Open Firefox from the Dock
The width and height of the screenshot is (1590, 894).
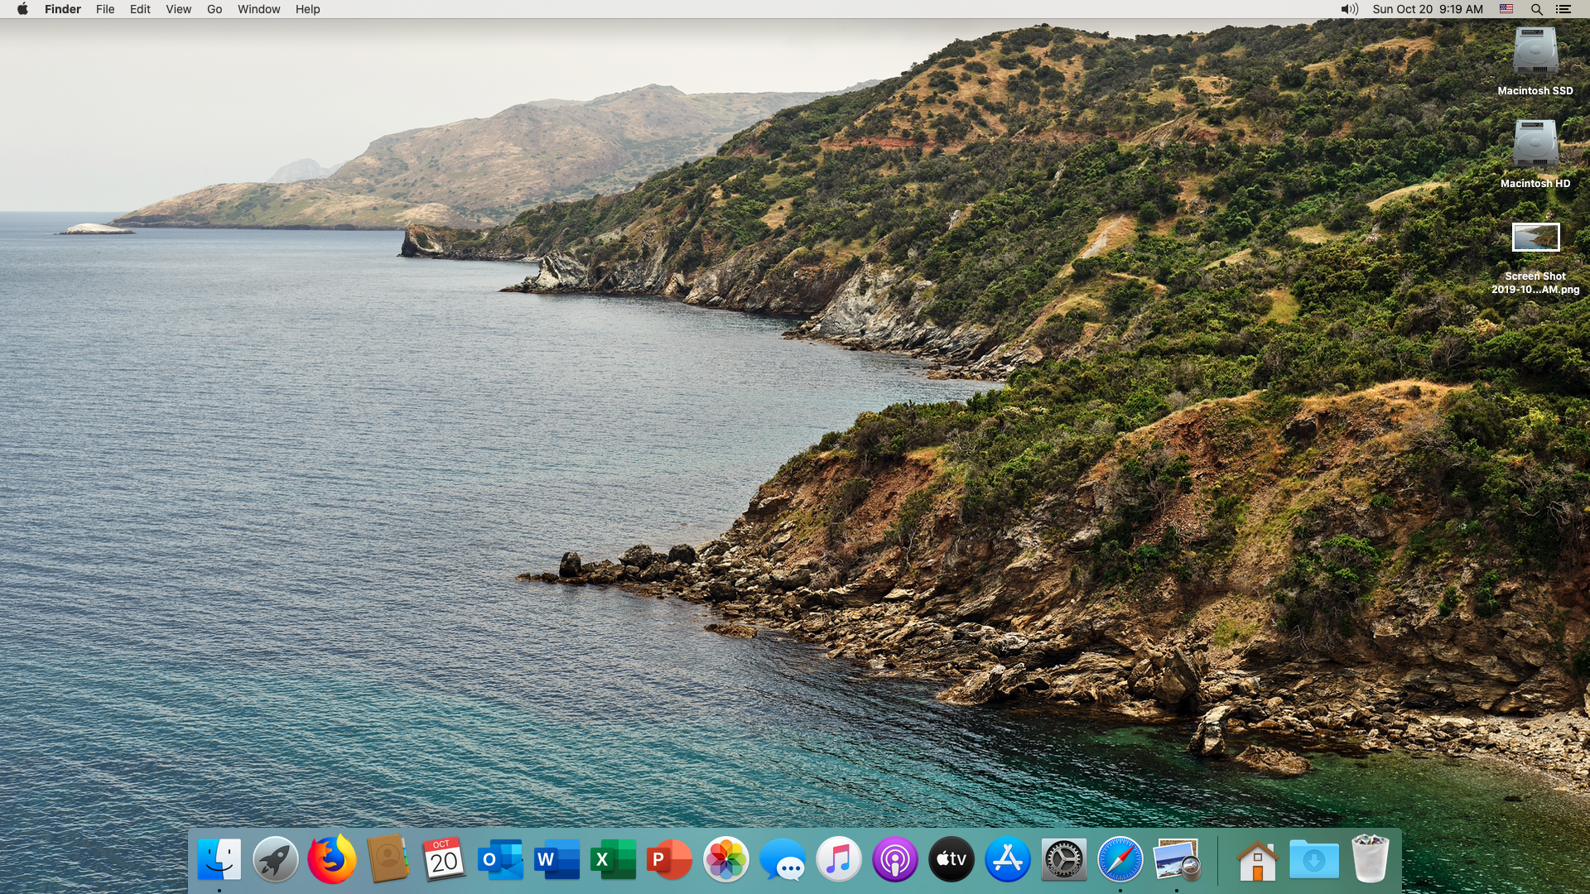(x=332, y=860)
